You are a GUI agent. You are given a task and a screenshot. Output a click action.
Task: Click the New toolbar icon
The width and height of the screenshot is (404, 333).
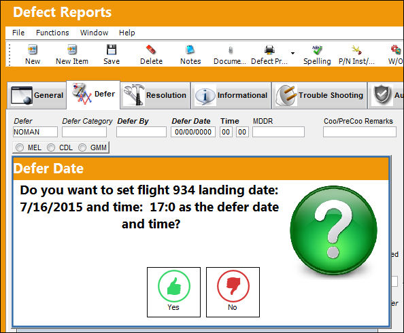pyautogui.click(x=33, y=50)
